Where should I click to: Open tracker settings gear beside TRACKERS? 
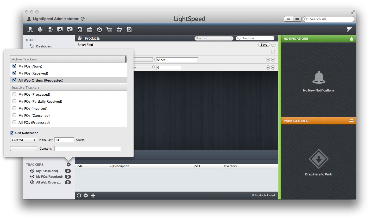tap(69, 164)
